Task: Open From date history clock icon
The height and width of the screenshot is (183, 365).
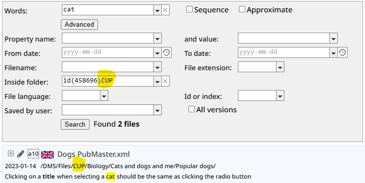Action: pos(166,53)
